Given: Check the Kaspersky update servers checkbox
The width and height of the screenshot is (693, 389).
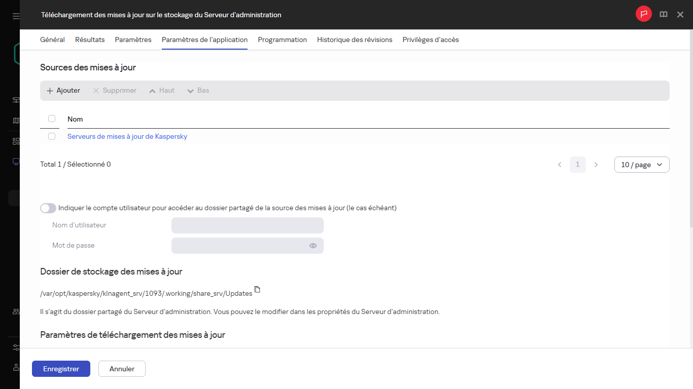Looking at the screenshot, I should [x=52, y=136].
